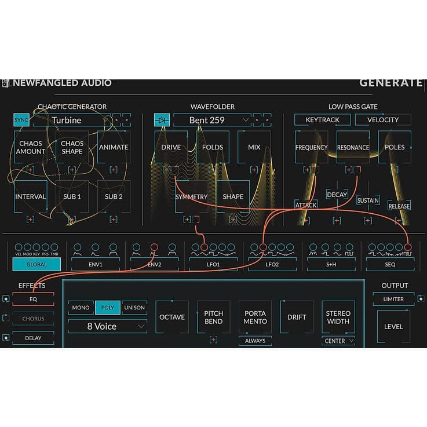Toggle the DELAY effect power switch
Image resolution: width=427 pixels, height=427 pixels.
6,338
